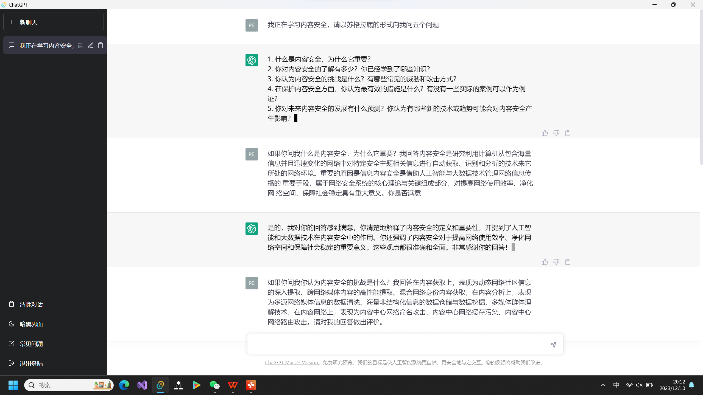
Task: Copy the first ChatGPT answer to clipboard
Action: click(x=568, y=133)
